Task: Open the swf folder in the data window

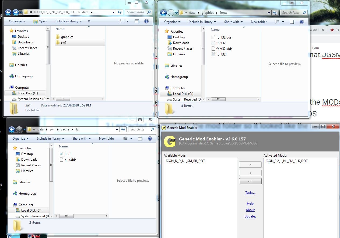Action: [64, 43]
